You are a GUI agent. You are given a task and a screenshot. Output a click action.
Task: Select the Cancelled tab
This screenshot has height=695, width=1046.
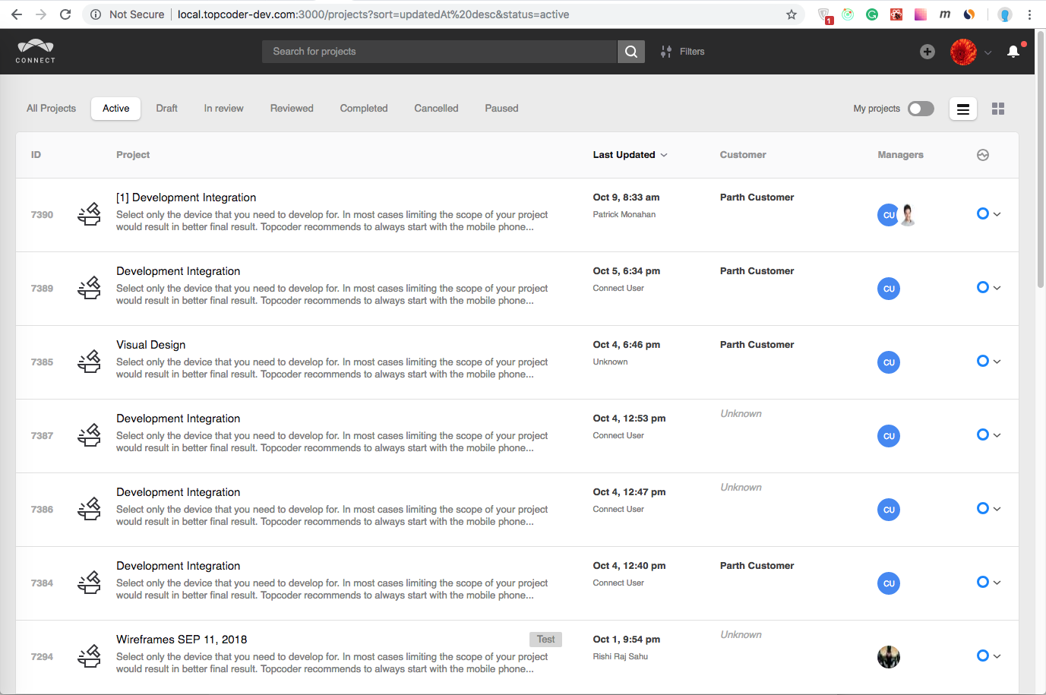pos(436,109)
